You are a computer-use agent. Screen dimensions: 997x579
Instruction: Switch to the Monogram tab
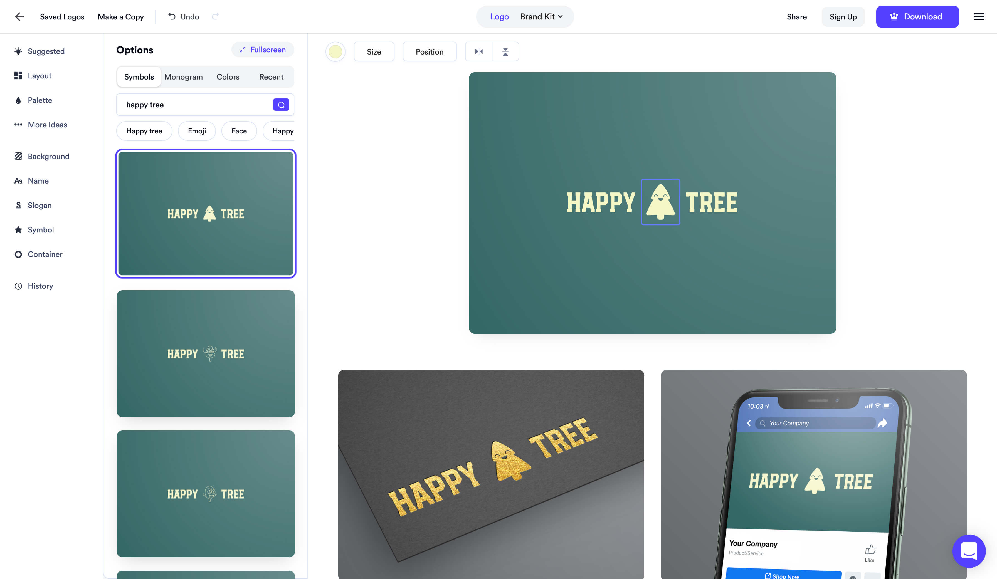pos(183,76)
